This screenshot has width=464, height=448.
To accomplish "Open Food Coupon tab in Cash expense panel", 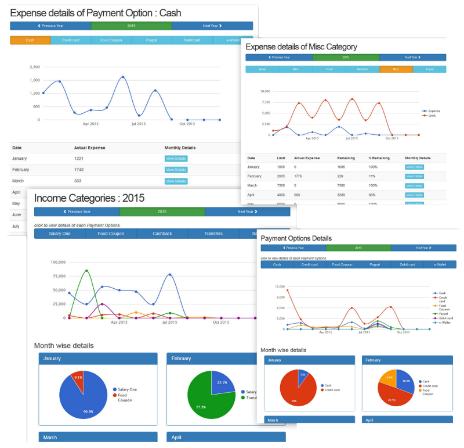I will pos(111,40).
